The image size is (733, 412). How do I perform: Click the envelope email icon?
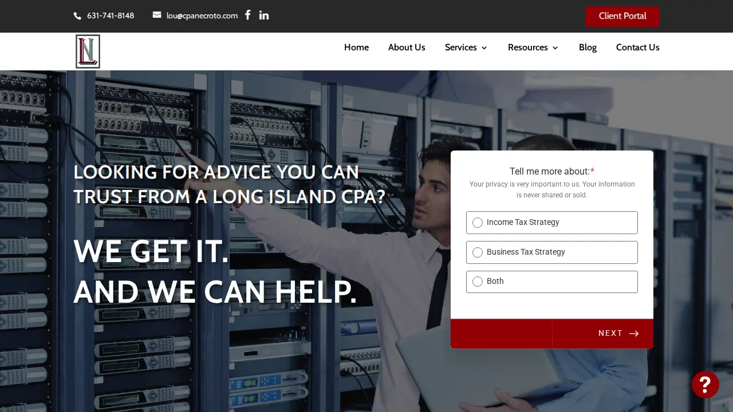pyautogui.click(x=157, y=15)
